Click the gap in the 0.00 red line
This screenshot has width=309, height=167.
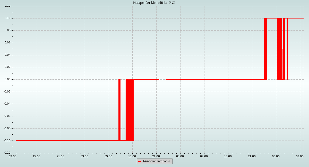162,79
